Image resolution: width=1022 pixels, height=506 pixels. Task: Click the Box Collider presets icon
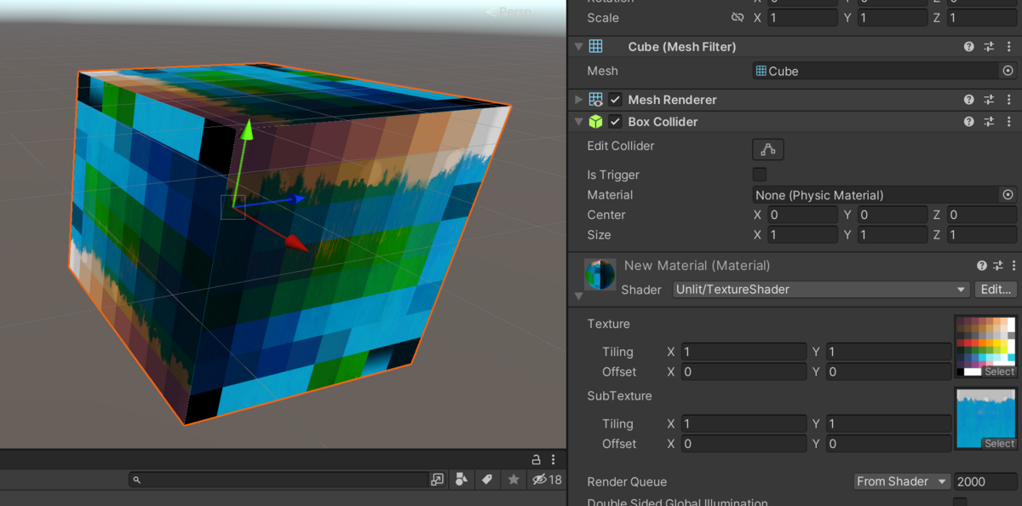(989, 121)
